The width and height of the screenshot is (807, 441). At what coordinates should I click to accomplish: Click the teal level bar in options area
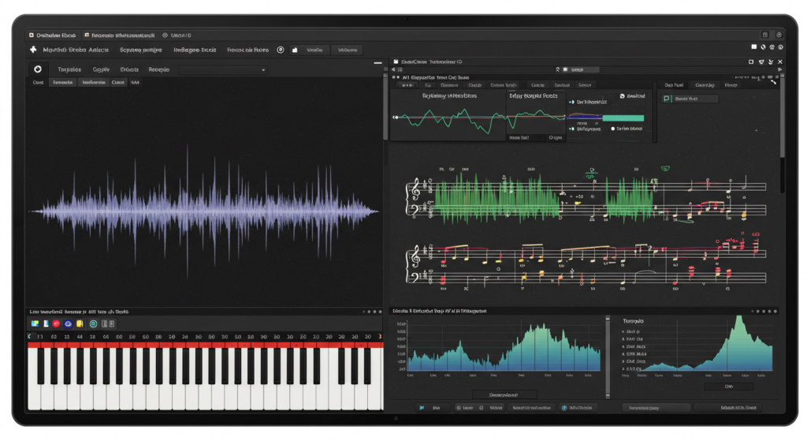click(623, 118)
